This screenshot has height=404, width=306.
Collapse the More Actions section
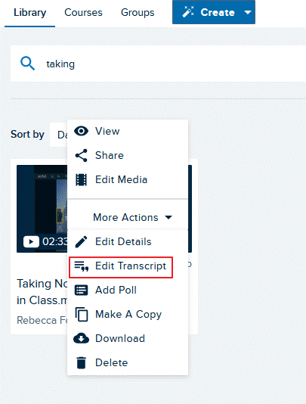point(132,217)
